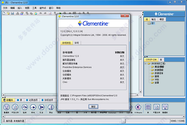Switch to the 模型 tab in the manager
The image size is (187, 125).
(162, 19)
